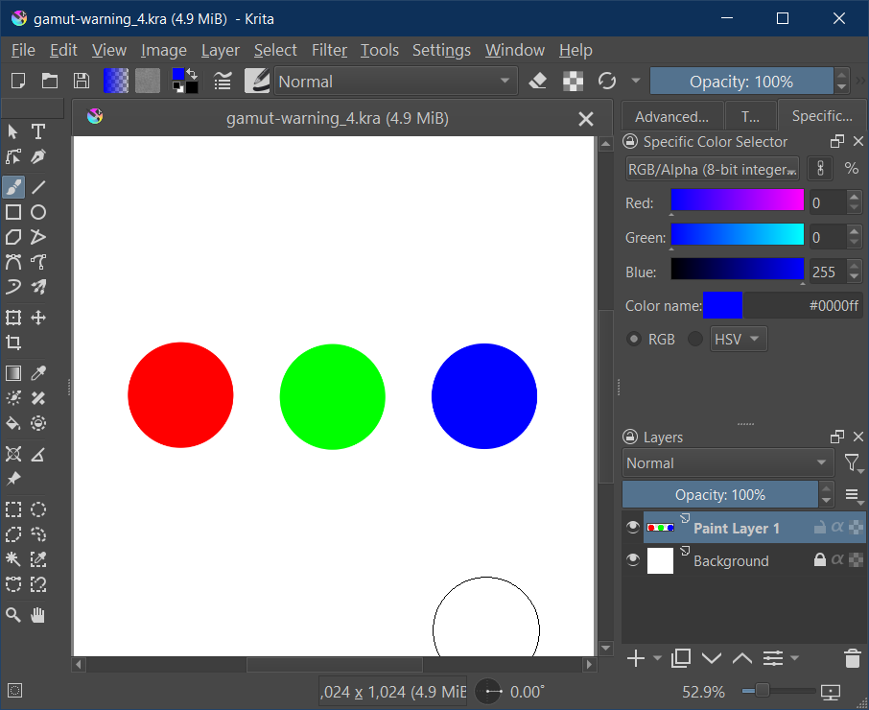Select the Text tool in toolbox
This screenshot has width=869, height=710.
pos(38,131)
